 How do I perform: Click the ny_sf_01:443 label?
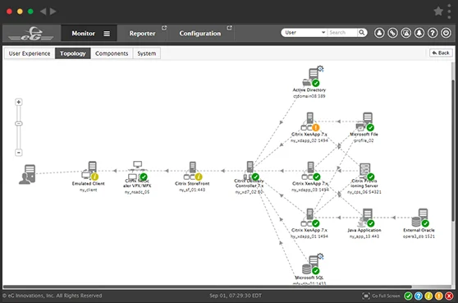tap(192, 190)
